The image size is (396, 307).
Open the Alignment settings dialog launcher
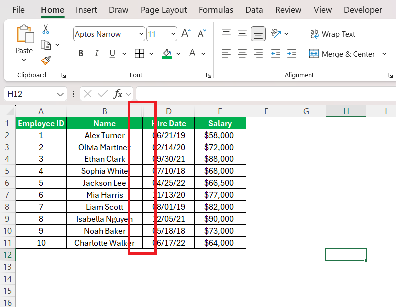click(x=390, y=75)
